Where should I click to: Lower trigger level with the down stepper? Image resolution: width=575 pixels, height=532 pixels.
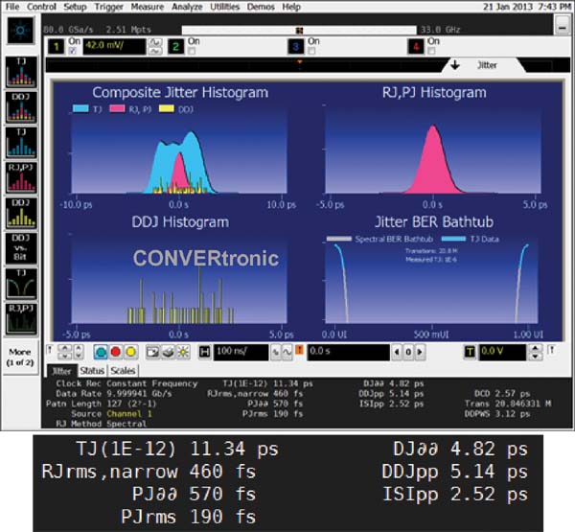click(536, 357)
